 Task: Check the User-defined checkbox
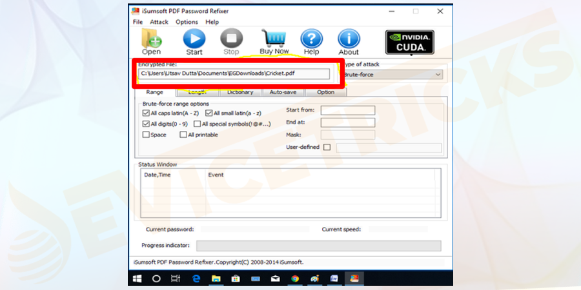[327, 147]
